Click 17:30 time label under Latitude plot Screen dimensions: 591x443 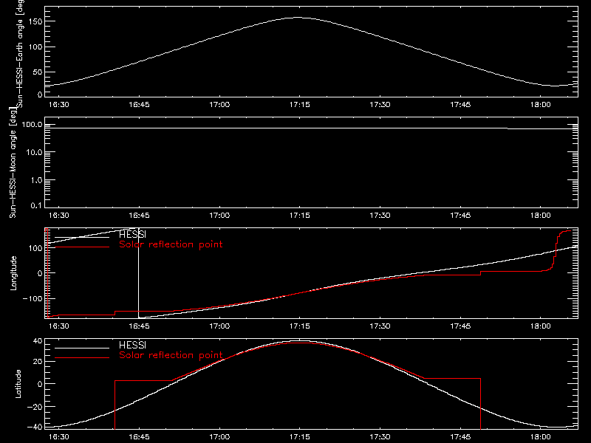click(x=380, y=437)
